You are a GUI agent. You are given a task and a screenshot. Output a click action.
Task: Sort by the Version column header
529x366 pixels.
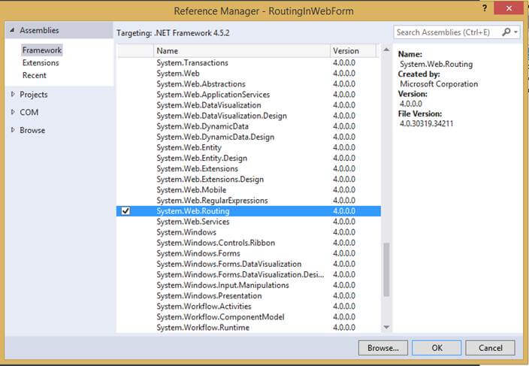pyautogui.click(x=353, y=50)
